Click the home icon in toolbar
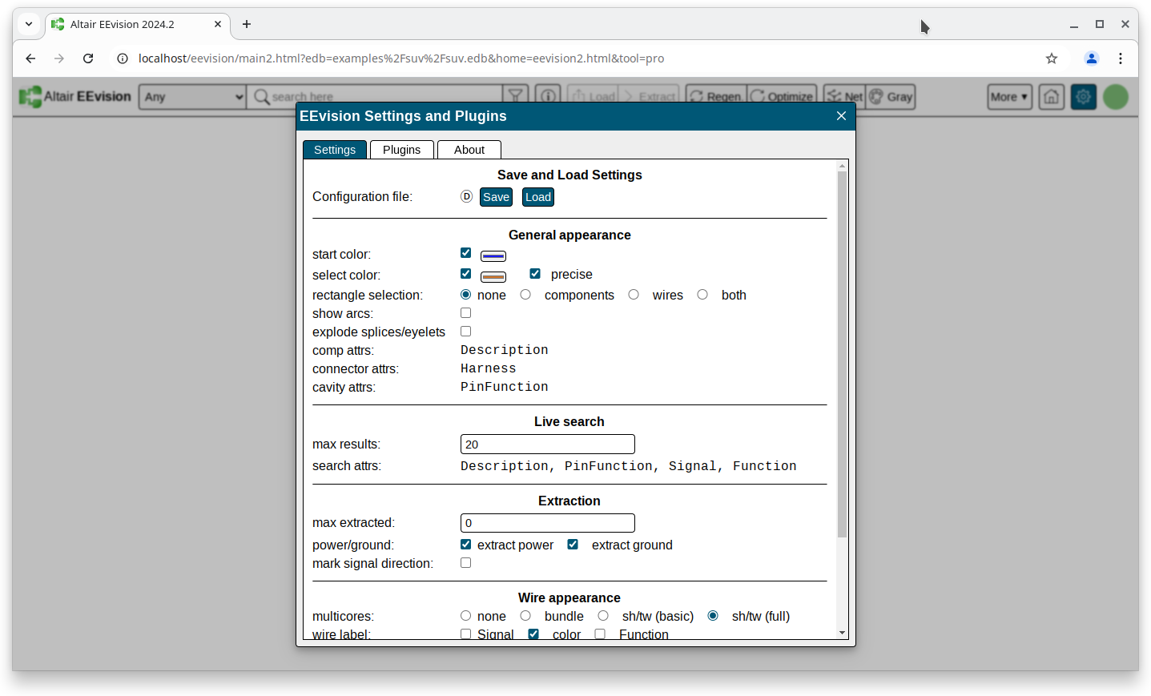The width and height of the screenshot is (1151, 696). (x=1052, y=97)
